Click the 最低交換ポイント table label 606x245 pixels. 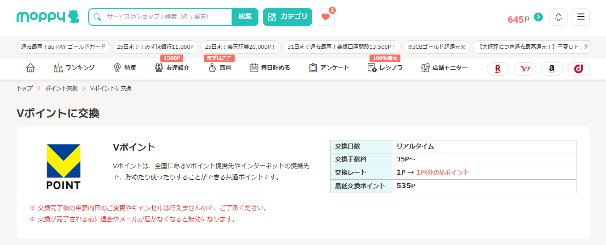[x=360, y=186]
